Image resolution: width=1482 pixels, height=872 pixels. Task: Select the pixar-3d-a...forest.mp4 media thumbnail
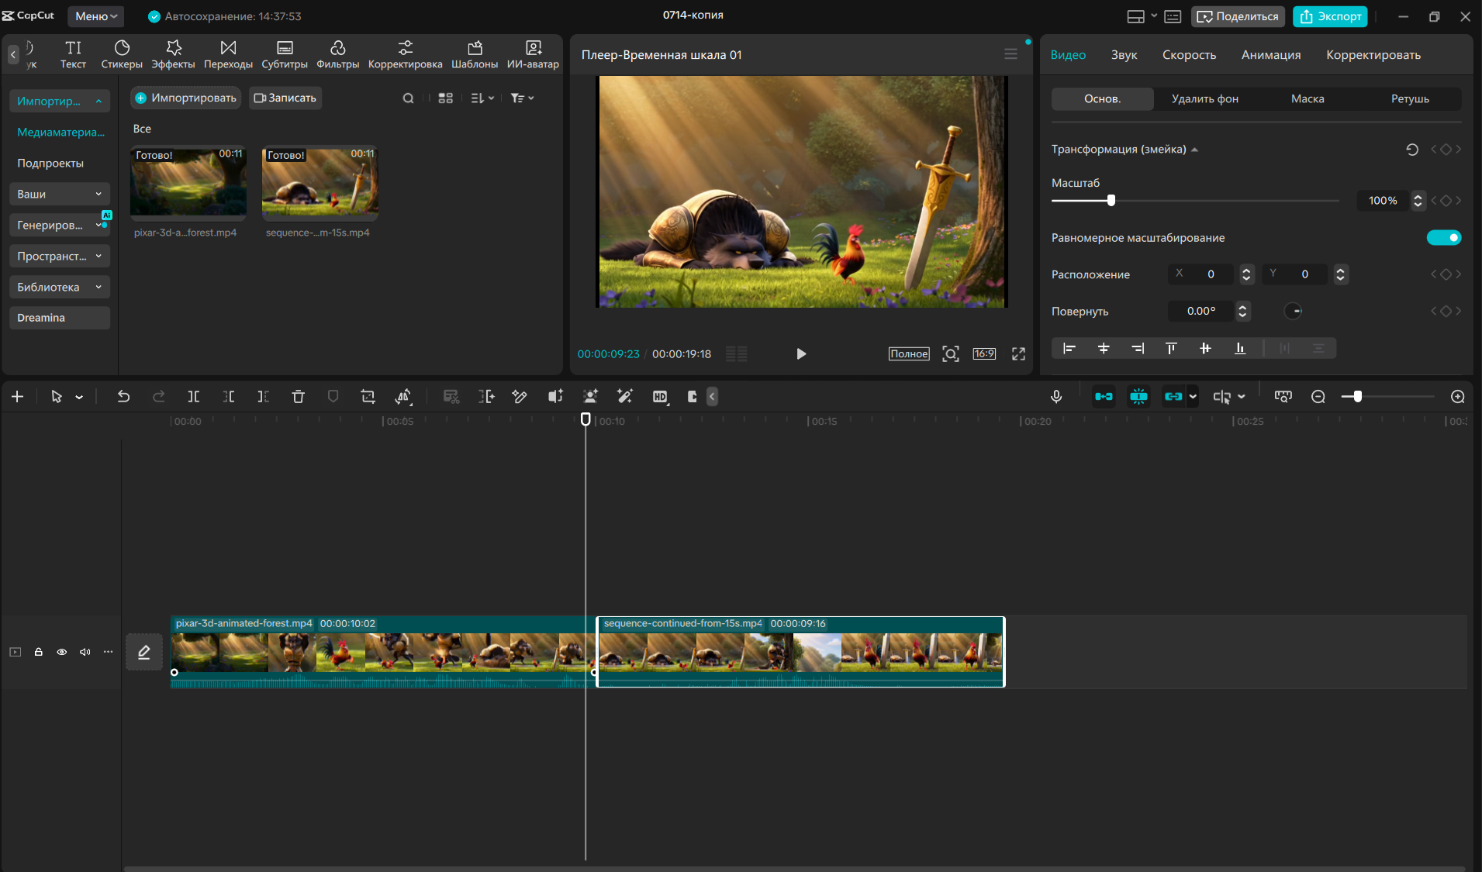click(188, 184)
